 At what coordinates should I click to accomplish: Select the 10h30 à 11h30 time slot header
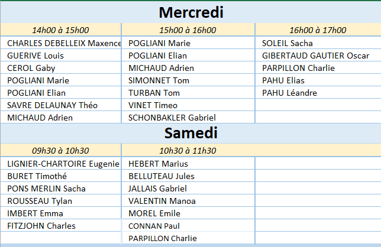coord(188,151)
